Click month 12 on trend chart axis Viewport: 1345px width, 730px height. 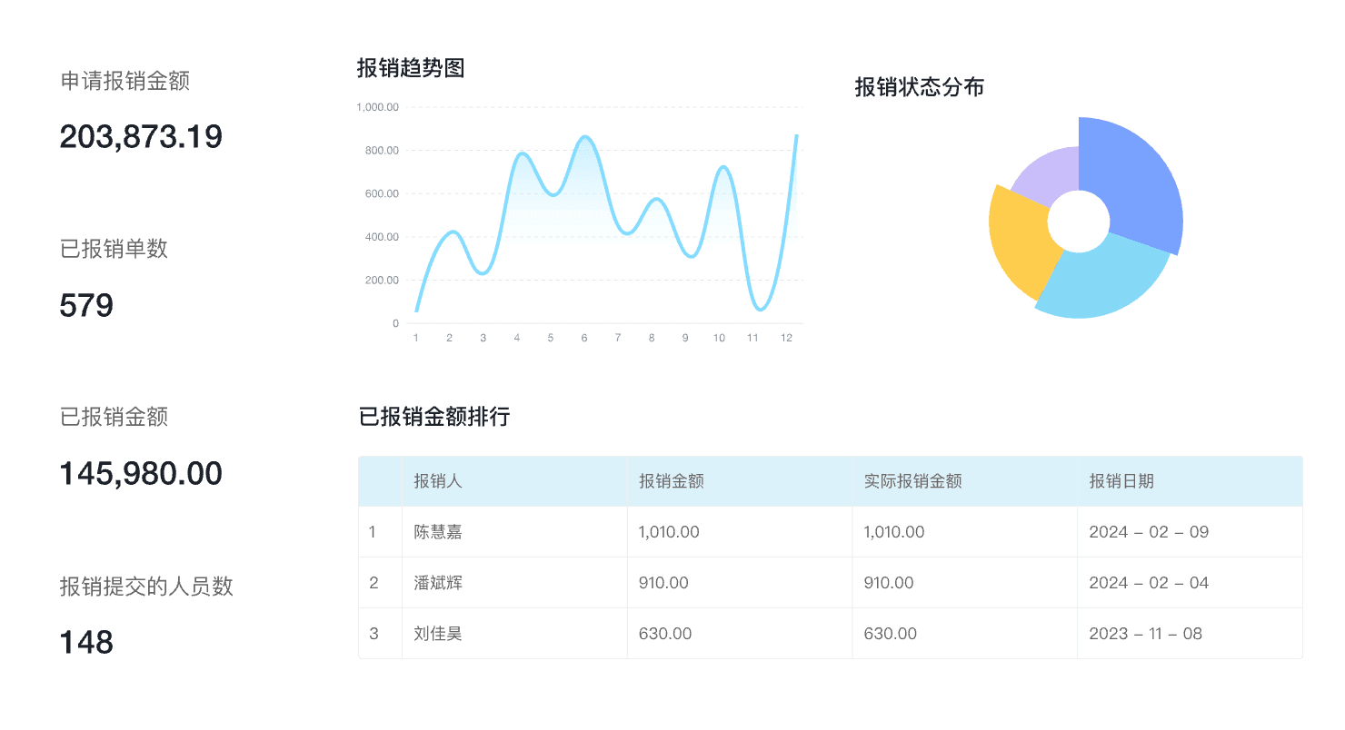coord(787,338)
